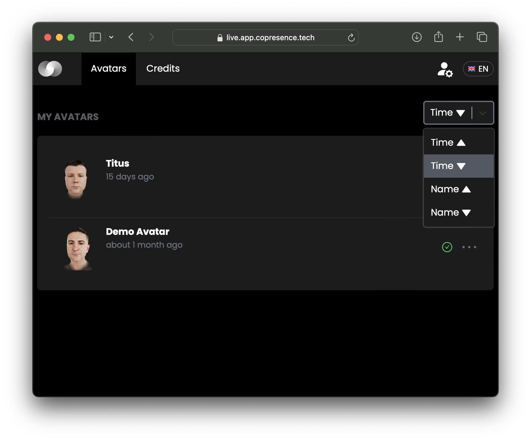531x440 pixels.
Task: Open the Safari downloads icon
Action: [417, 37]
